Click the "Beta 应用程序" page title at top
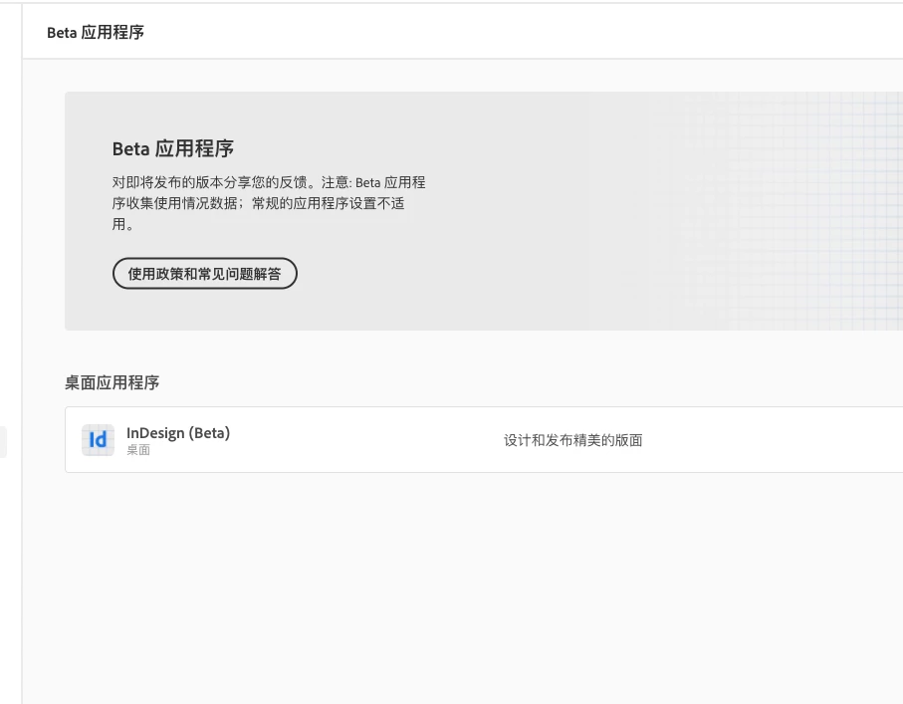 click(x=96, y=33)
